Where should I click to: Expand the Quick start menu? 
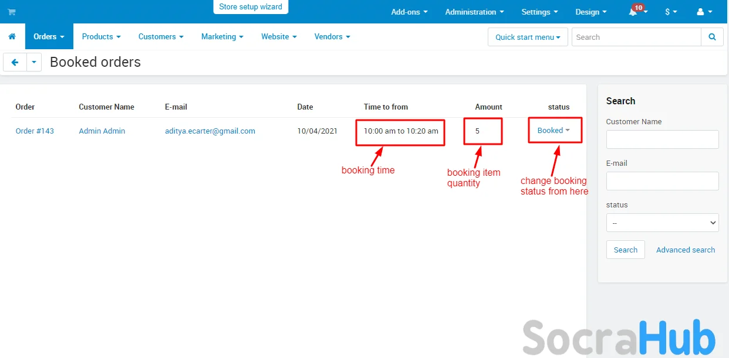pyautogui.click(x=527, y=37)
